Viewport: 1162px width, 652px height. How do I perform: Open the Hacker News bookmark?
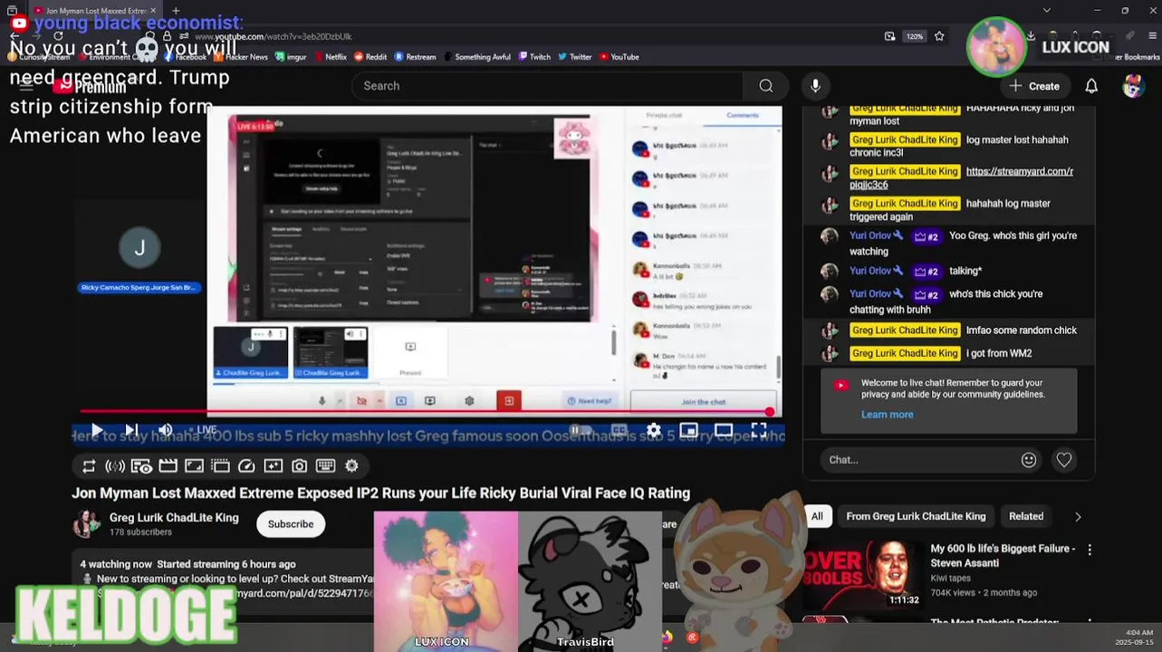coord(241,57)
